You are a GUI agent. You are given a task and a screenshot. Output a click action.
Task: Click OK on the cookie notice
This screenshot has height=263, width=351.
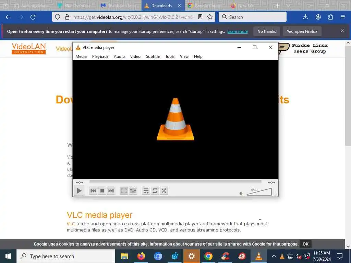tap(305, 244)
